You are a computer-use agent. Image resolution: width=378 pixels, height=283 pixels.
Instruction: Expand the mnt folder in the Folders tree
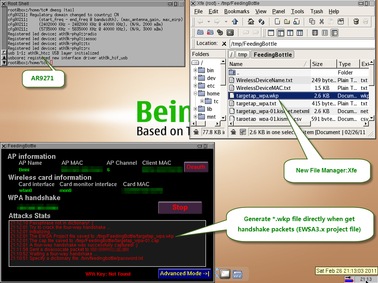[195, 116]
